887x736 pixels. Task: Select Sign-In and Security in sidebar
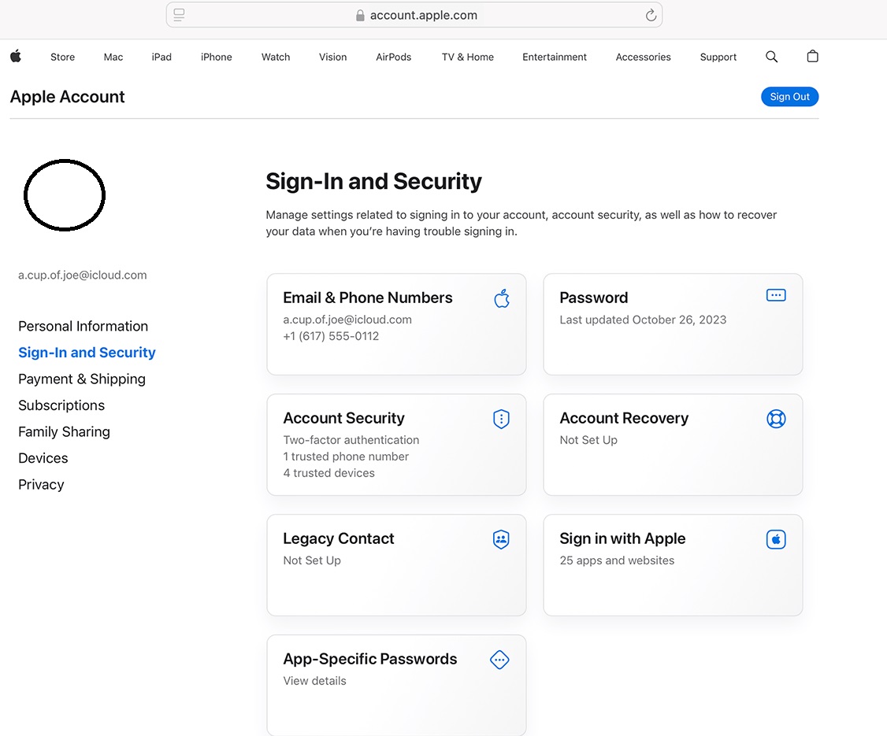(x=87, y=353)
